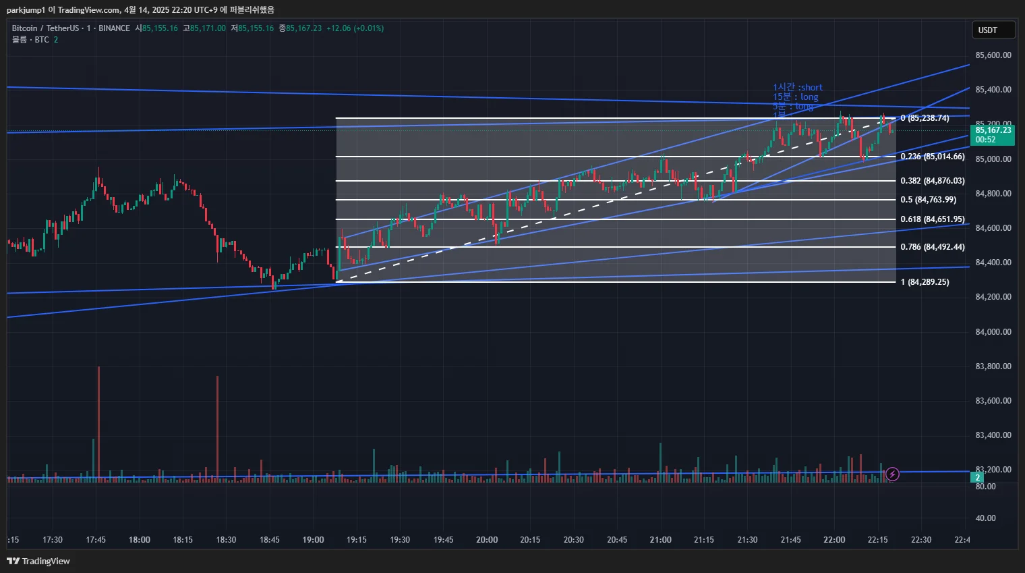This screenshot has width=1025, height=573.
Task: Click 83,200.00 on the price axis
Action: click(x=993, y=469)
